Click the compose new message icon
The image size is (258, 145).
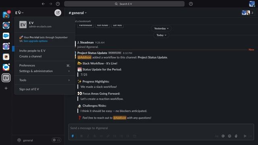[58, 12]
